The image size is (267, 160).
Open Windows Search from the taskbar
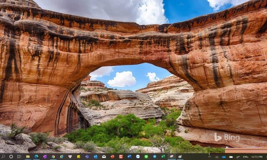(3, 157)
